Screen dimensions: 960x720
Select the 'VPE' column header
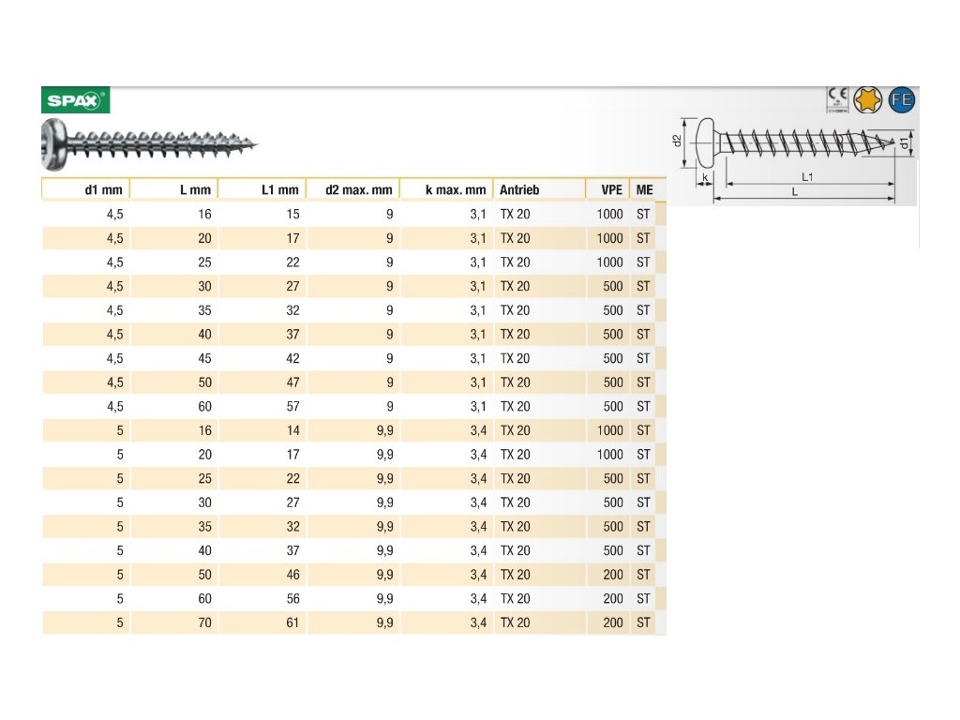pyautogui.click(x=610, y=190)
